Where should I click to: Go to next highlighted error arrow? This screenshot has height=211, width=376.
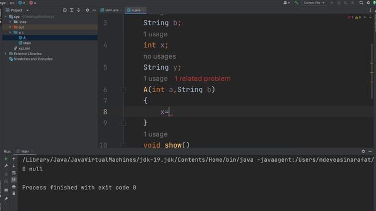pos(371,17)
